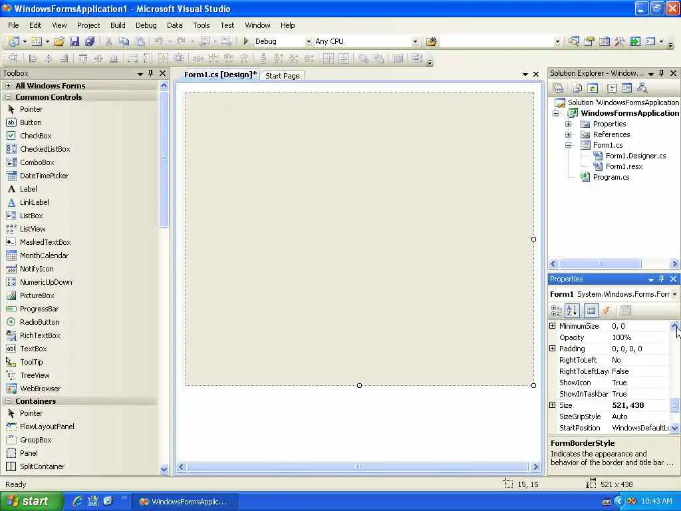Click the Properties list view button icon
This screenshot has width=681, height=511.
pyautogui.click(x=591, y=311)
